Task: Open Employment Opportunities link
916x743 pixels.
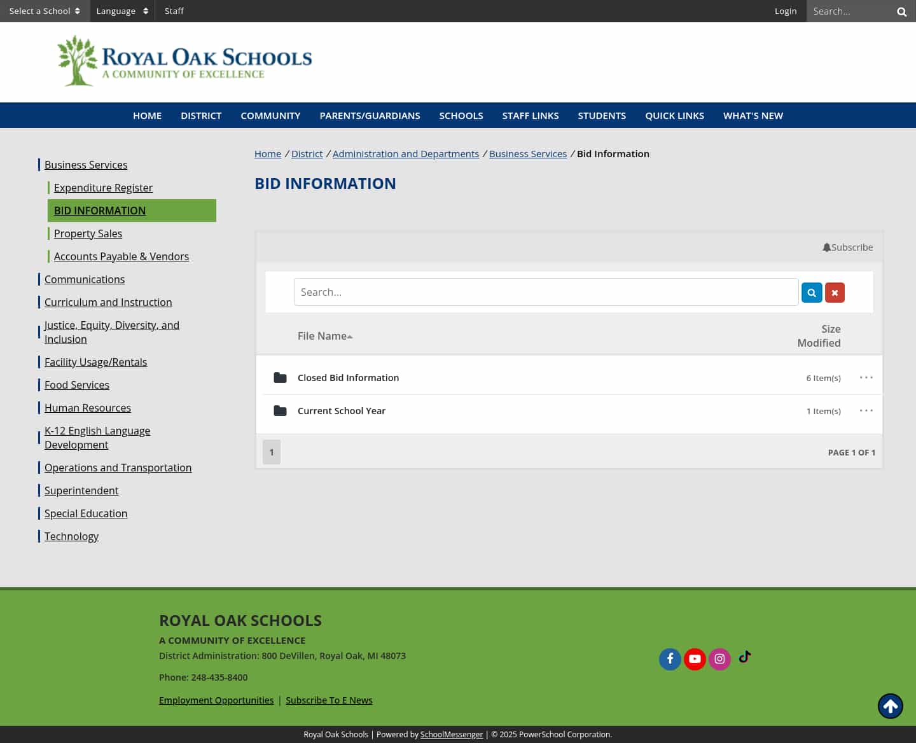Action: pos(216,700)
